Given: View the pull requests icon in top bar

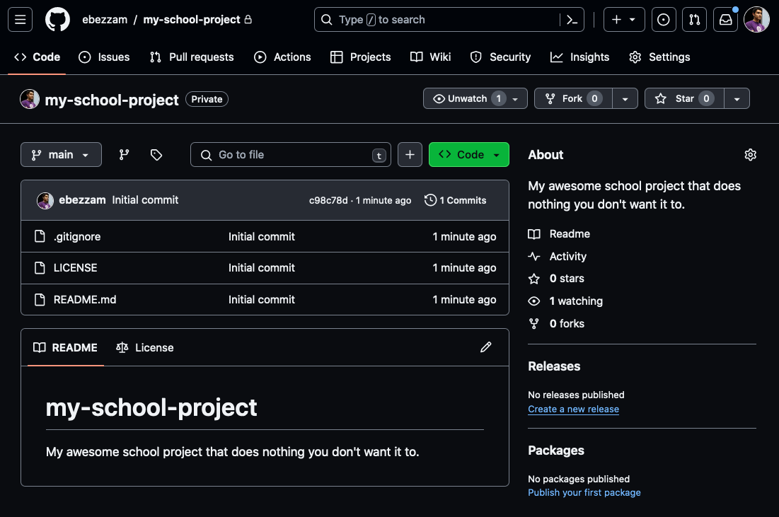Looking at the screenshot, I should pyautogui.click(x=694, y=19).
